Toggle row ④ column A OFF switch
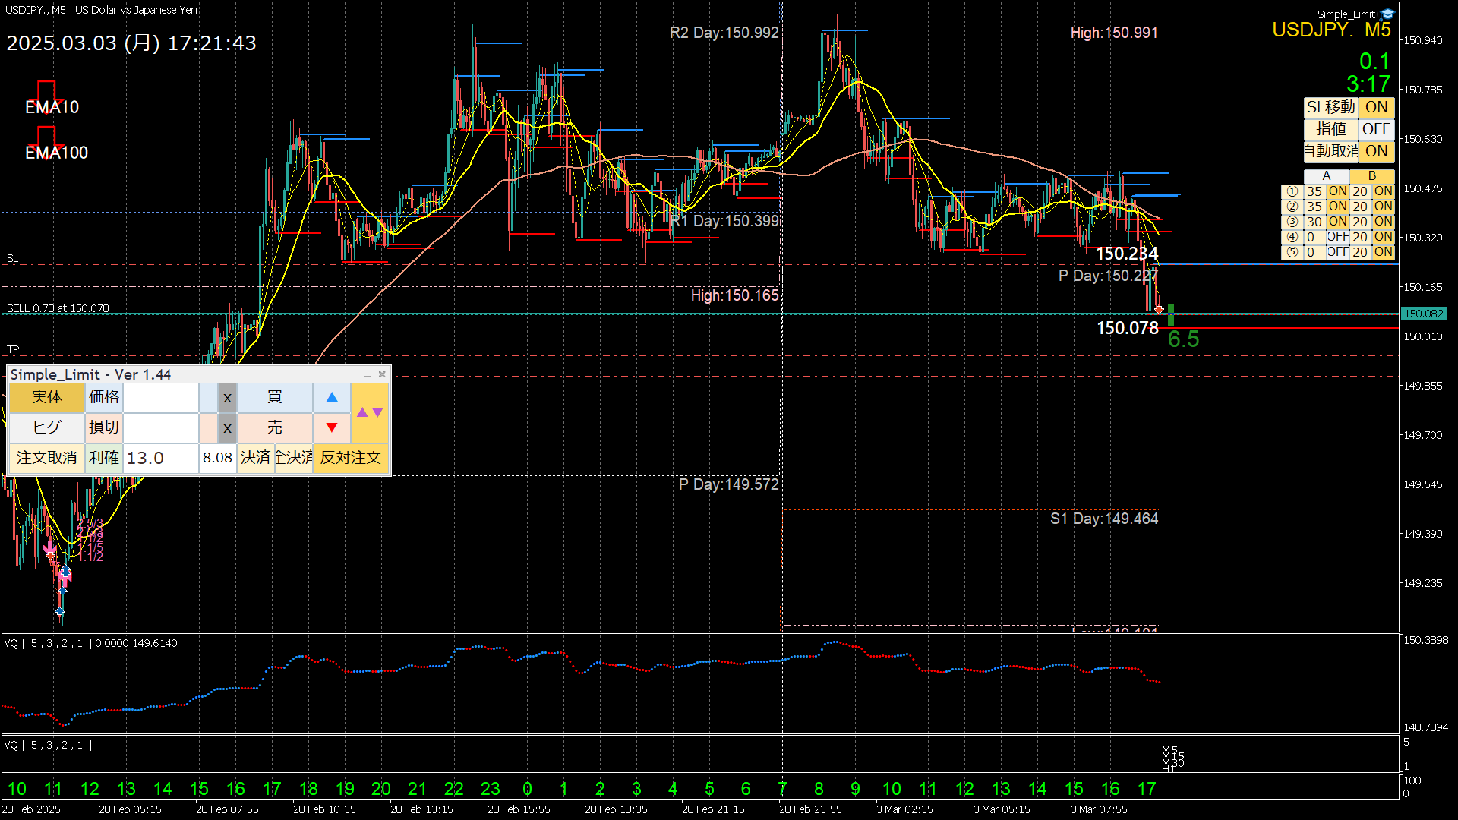1458x820 pixels. click(x=1337, y=237)
